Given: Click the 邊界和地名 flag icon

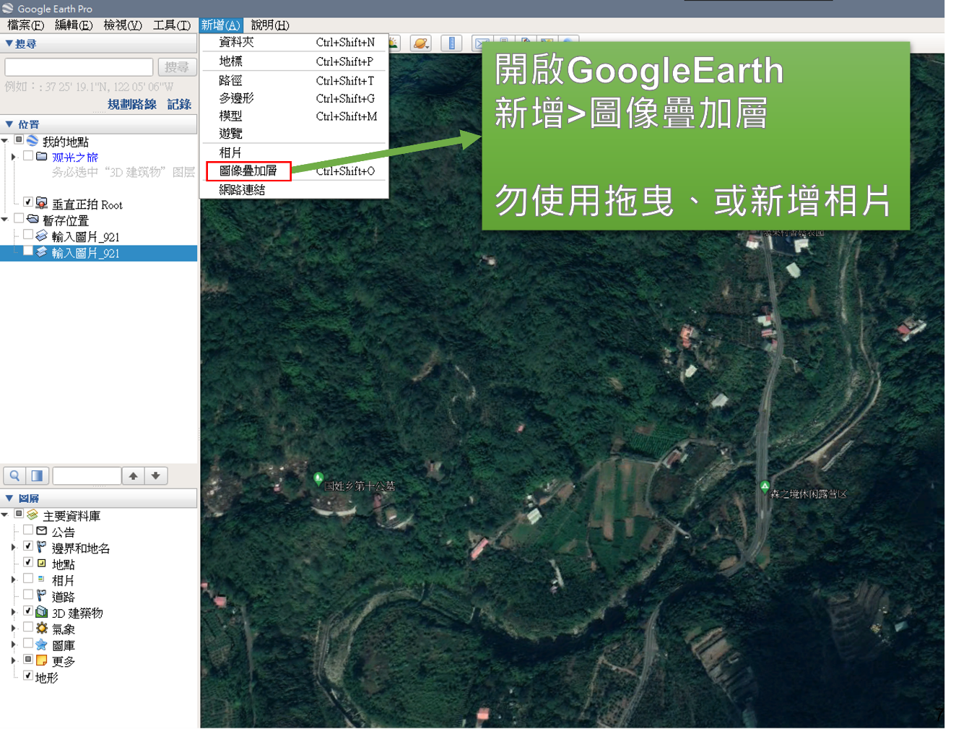Looking at the screenshot, I should click(42, 547).
